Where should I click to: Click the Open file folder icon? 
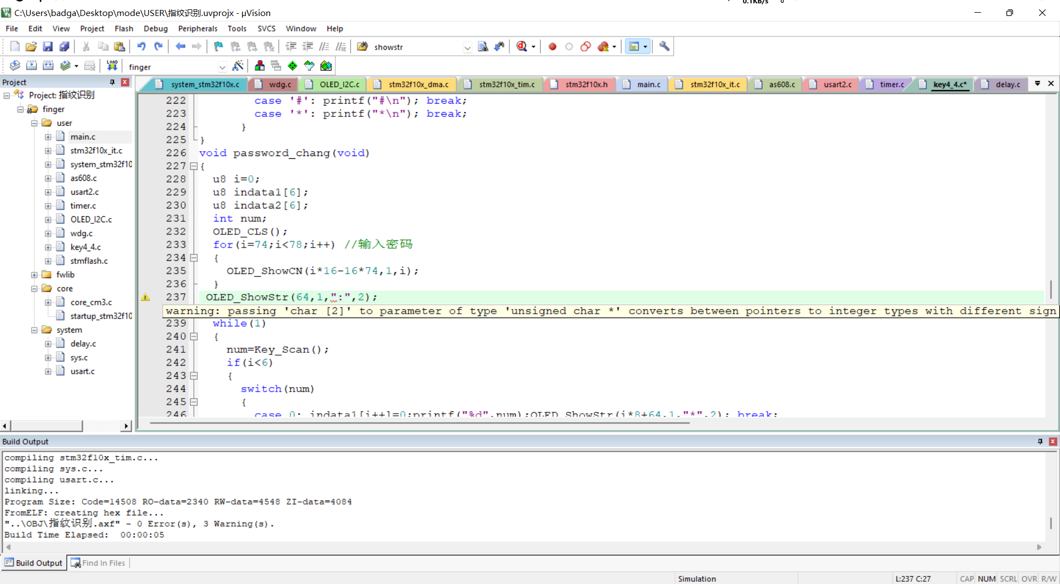(x=31, y=47)
